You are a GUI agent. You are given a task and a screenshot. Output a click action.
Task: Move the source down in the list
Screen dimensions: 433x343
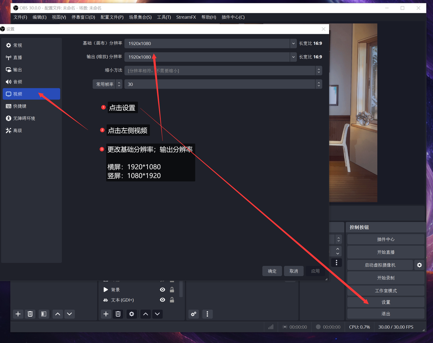157,314
